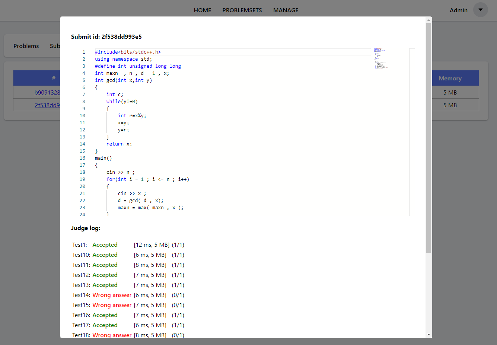Viewport: 497px width, 345px height.
Task: Click the Test11 timing [8 ms, 5 MB]
Action: click(x=150, y=265)
